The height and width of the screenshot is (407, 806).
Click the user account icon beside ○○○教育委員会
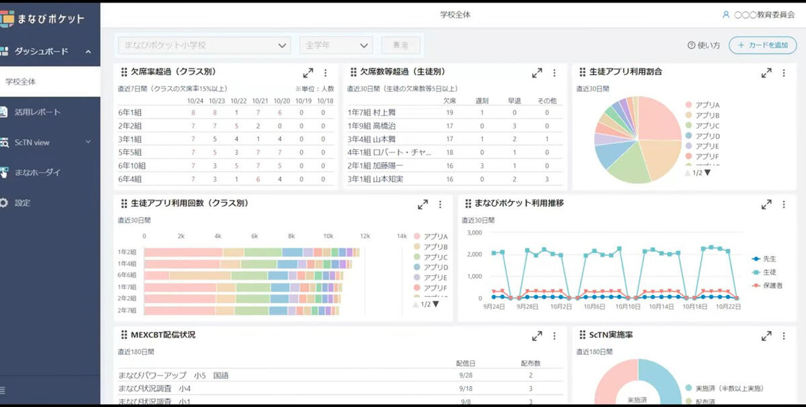coord(725,14)
